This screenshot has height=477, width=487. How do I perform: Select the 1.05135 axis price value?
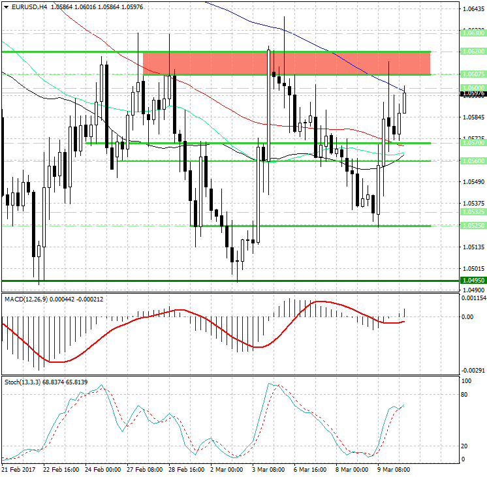click(x=473, y=247)
